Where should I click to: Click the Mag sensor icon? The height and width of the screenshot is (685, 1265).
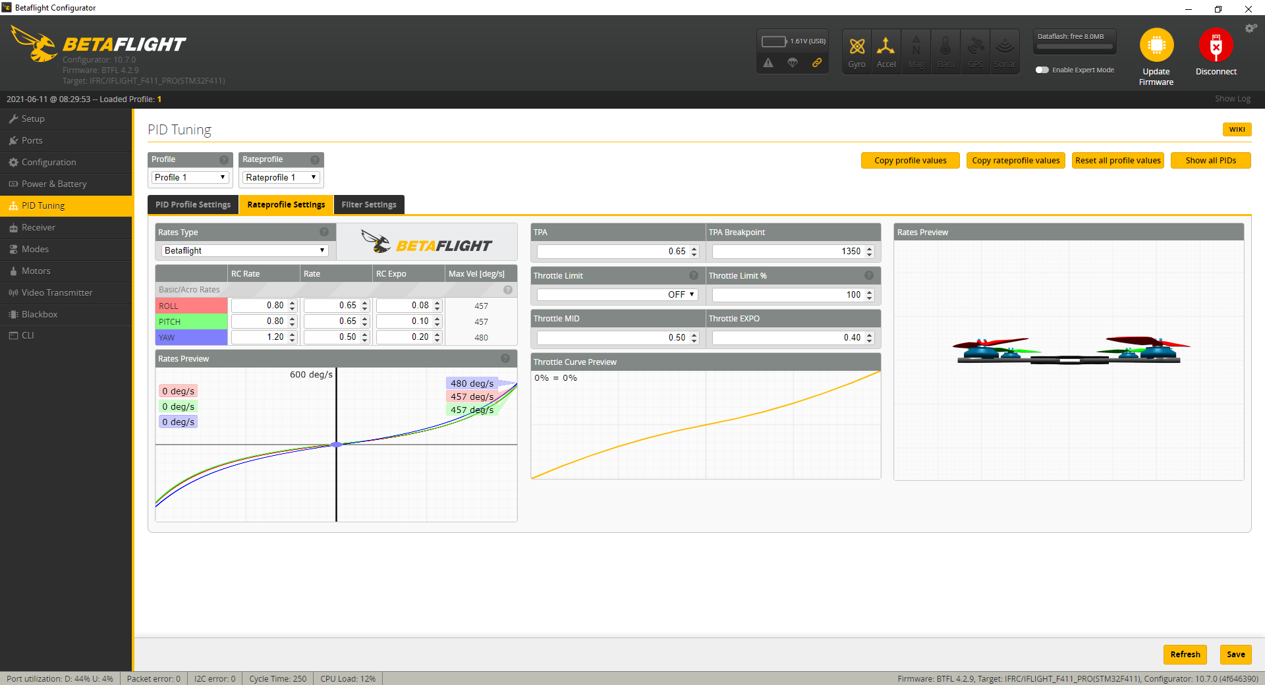pos(916,47)
